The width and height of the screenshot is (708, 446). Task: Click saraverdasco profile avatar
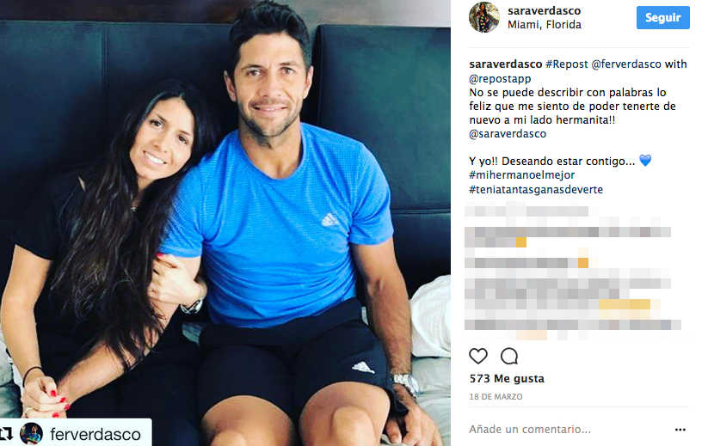pos(484,17)
